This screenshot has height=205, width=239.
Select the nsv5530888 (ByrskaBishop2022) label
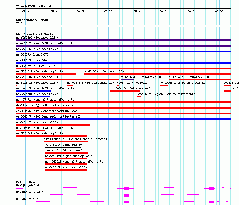[x=90, y=83]
